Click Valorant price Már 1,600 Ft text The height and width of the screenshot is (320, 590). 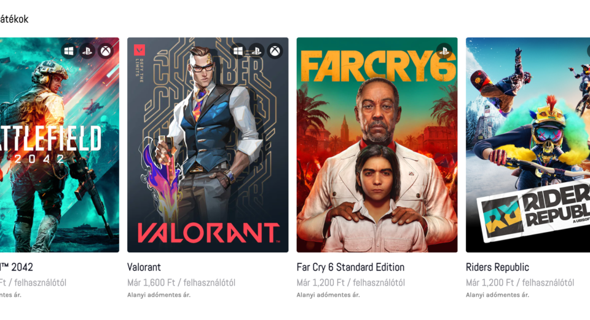tap(151, 282)
